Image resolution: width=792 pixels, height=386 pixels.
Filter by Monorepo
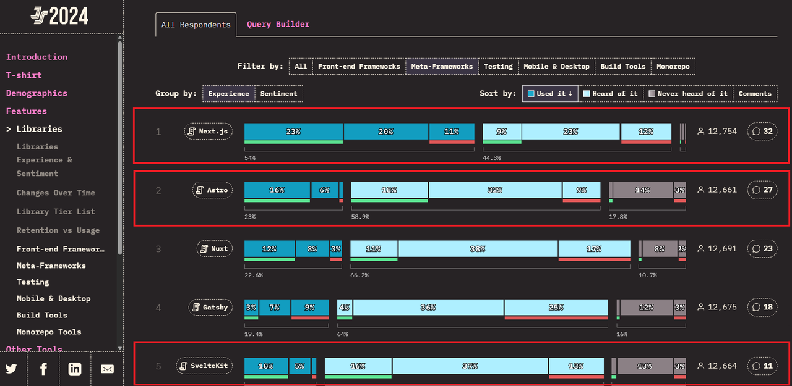click(x=673, y=66)
